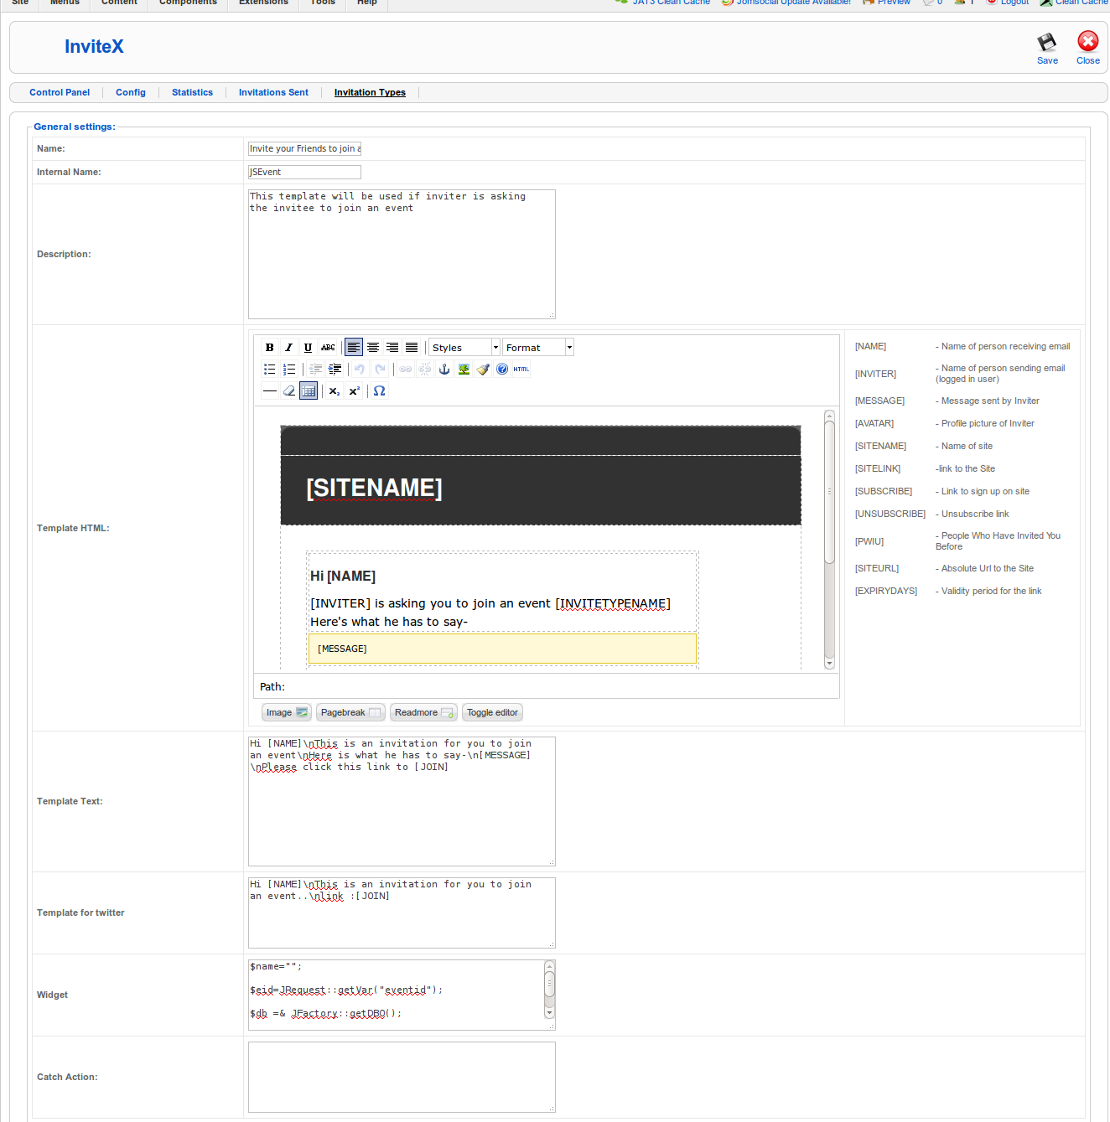The height and width of the screenshot is (1122, 1110).
Task: Click the subscript tool
Action: coord(335,390)
